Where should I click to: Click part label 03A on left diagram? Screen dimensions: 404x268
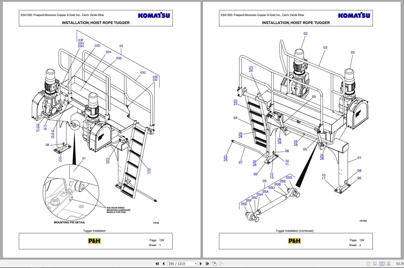[108, 52]
